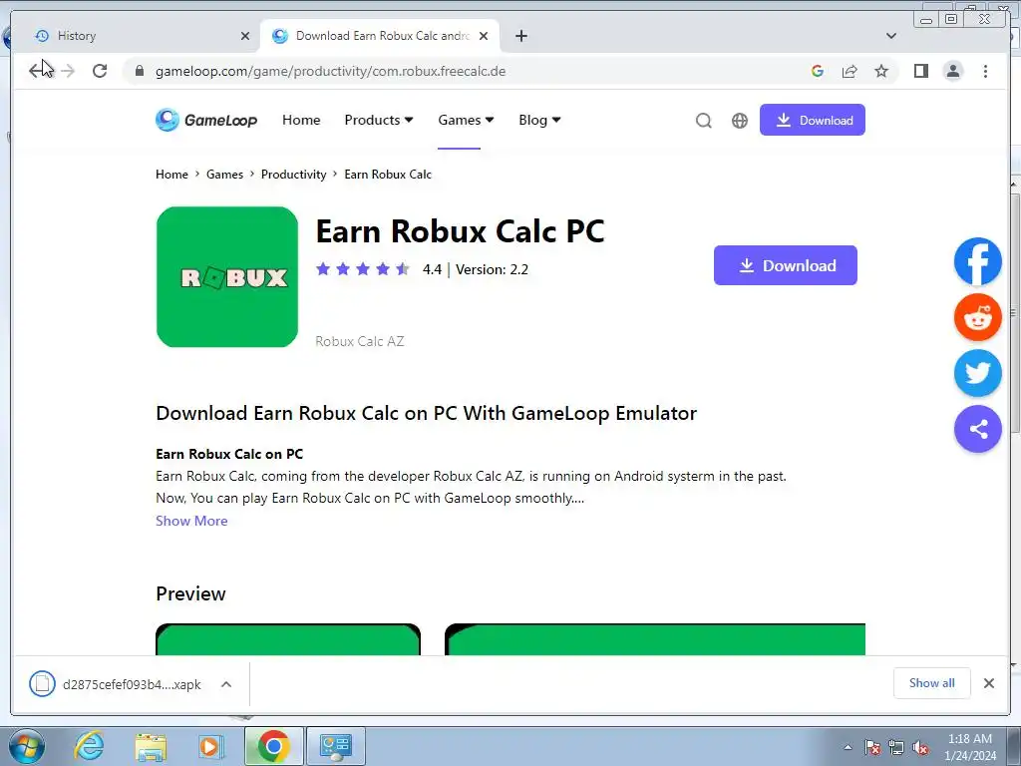Click the address bar URL
The height and width of the screenshot is (766, 1021).
click(x=330, y=71)
